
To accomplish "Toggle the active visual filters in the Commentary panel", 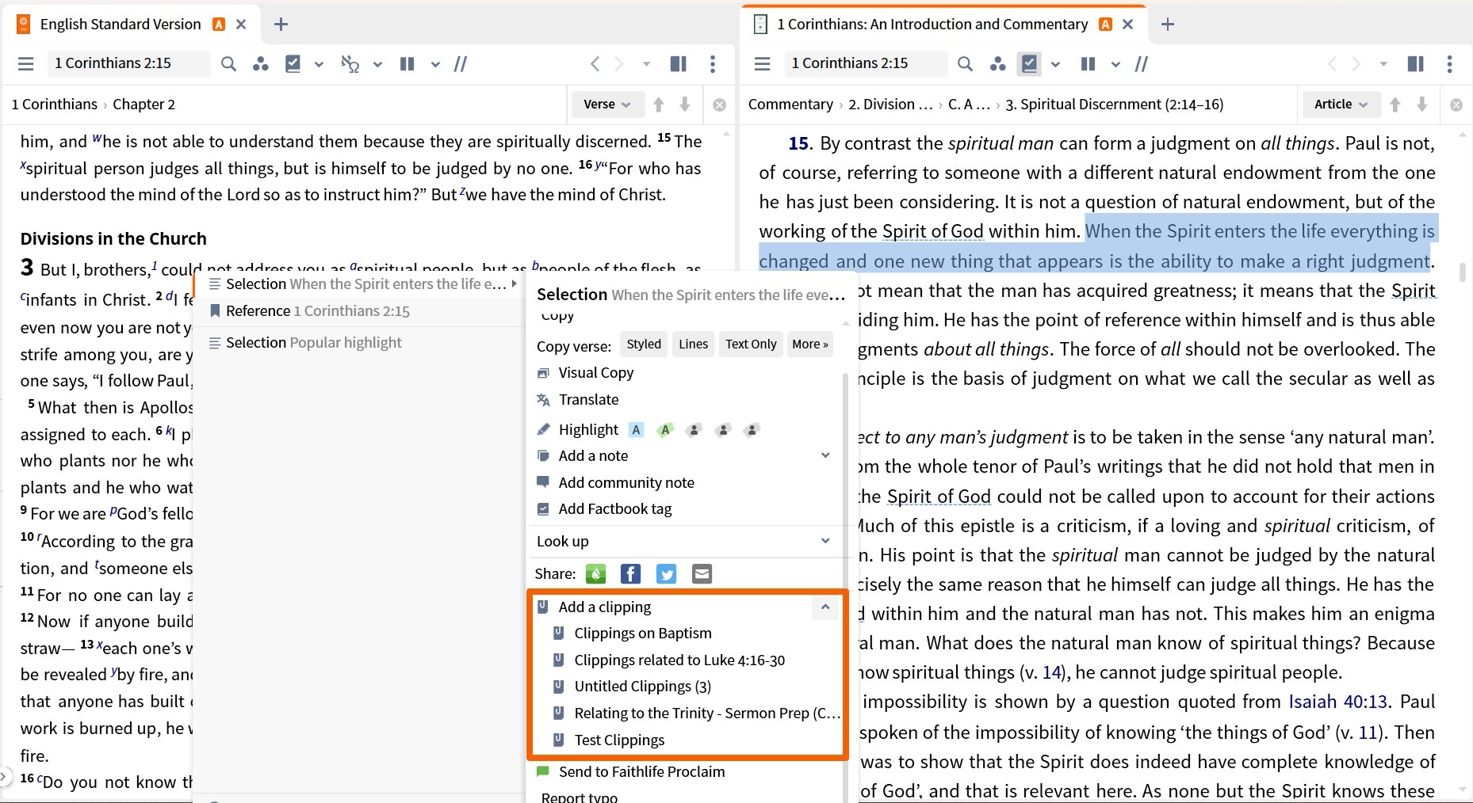I will [1029, 64].
